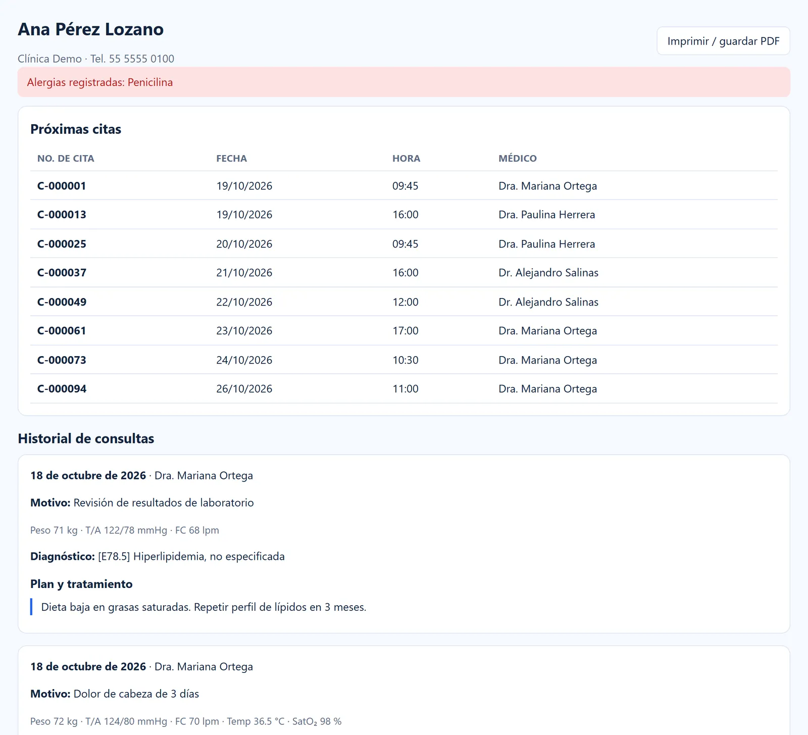Select appointment number C-000013
Screen dimensions: 808x735
[62, 215]
